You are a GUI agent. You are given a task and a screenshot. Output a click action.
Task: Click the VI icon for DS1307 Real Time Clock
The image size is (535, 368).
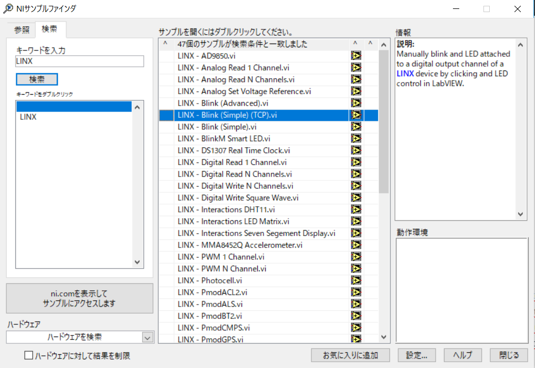tap(356, 150)
